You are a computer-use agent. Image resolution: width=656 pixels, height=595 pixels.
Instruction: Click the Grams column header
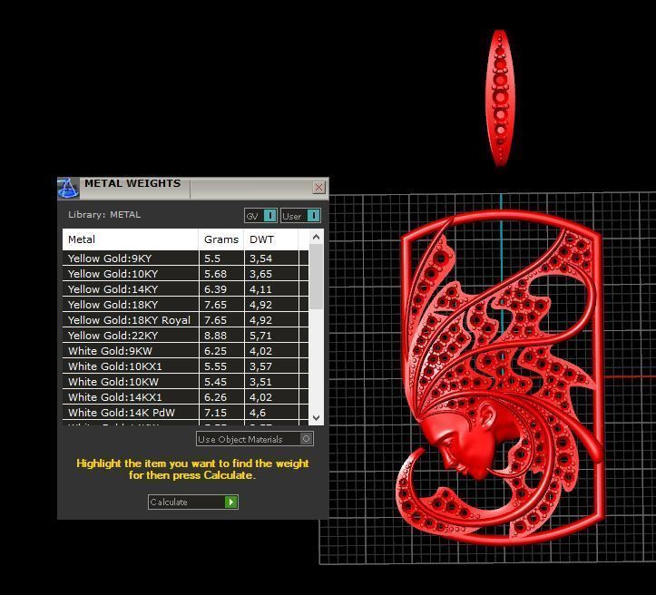coord(221,239)
